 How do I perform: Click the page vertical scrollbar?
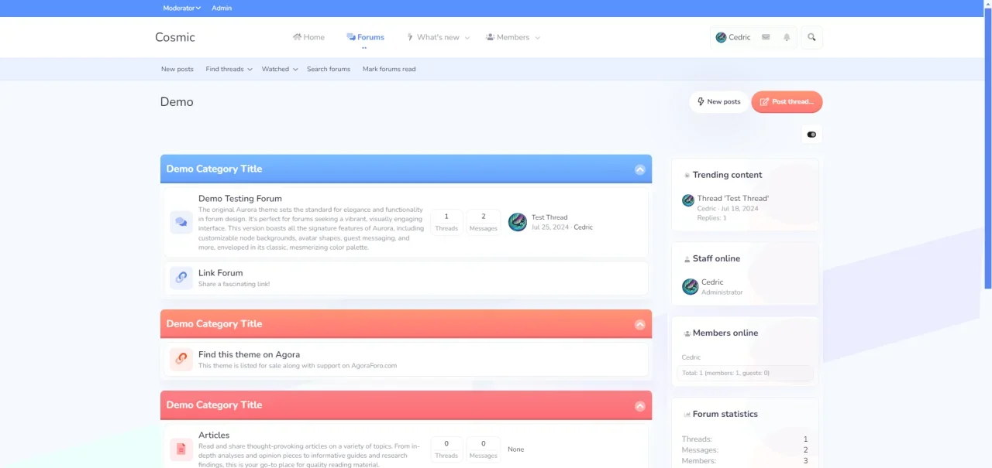[x=987, y=155]
